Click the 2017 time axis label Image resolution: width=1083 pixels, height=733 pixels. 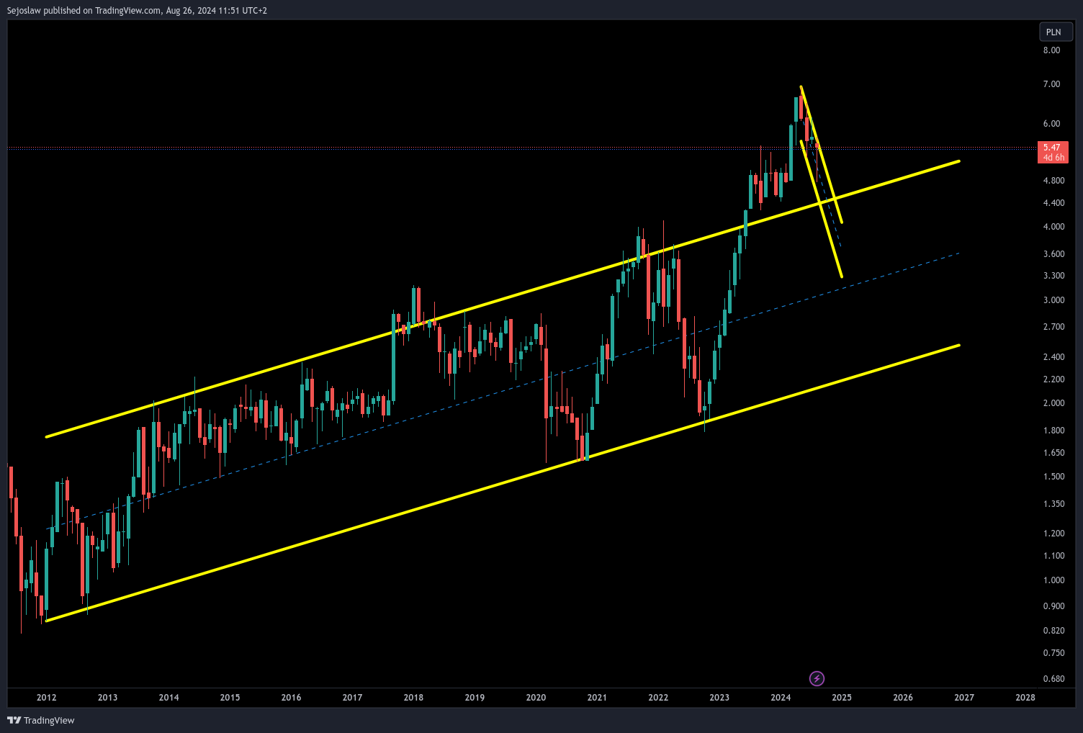pyautogui.click(x=352, y=698)
